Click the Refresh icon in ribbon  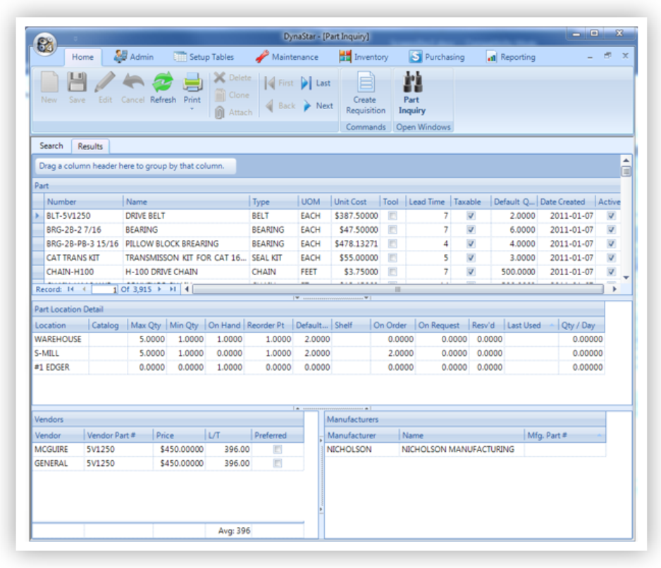[x=163, y=83]
